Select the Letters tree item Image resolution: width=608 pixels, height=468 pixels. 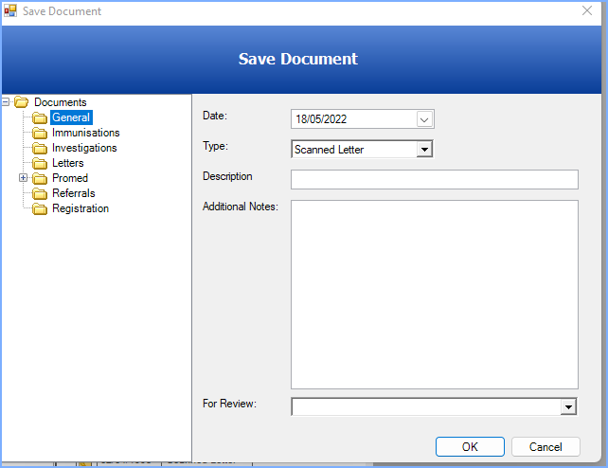[68, 163]
